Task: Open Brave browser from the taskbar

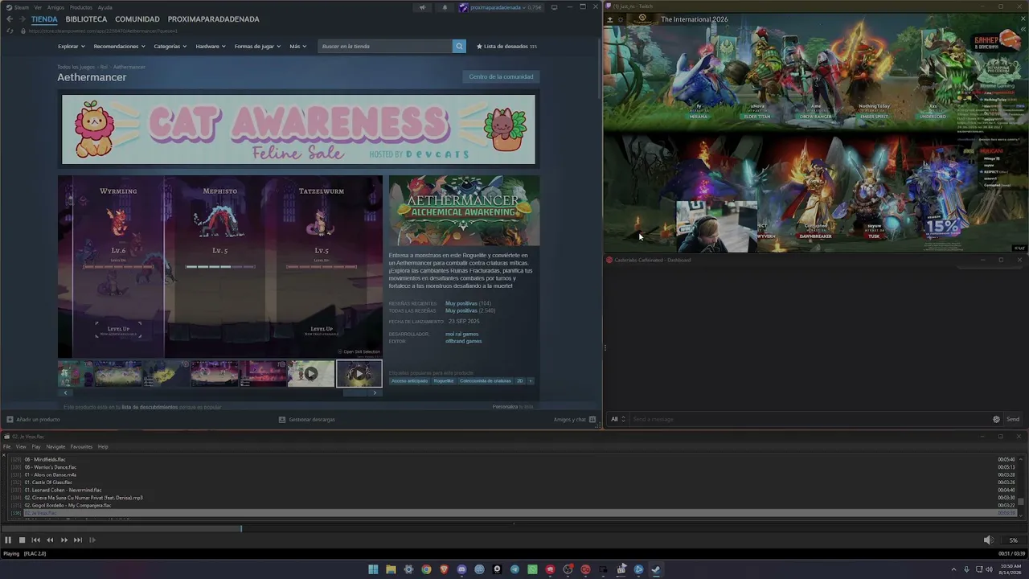Action: [444, 569]
